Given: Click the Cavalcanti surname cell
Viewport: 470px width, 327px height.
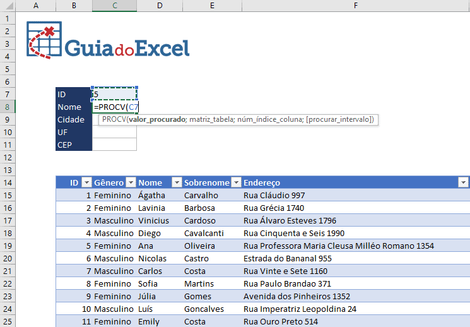Looking at the screenshot, I should [212, 233].
